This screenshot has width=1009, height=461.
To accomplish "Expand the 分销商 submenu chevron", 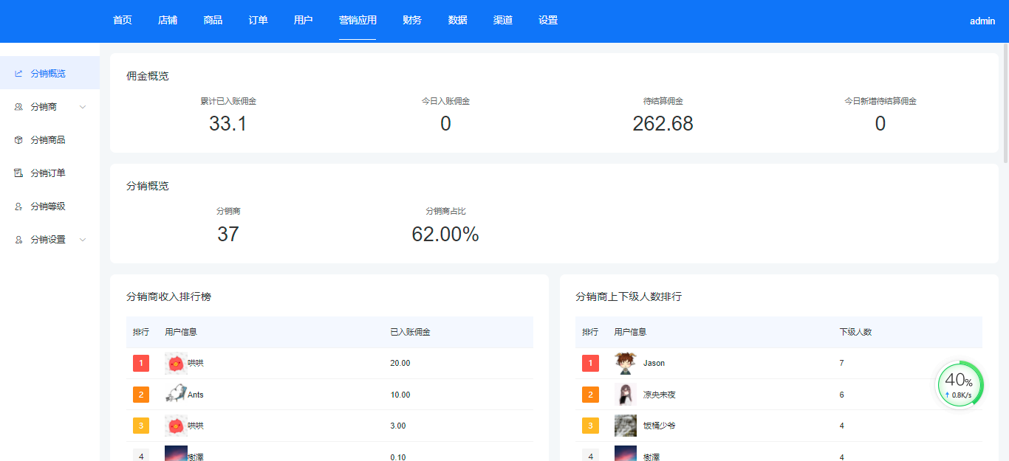I will [83, 107].
